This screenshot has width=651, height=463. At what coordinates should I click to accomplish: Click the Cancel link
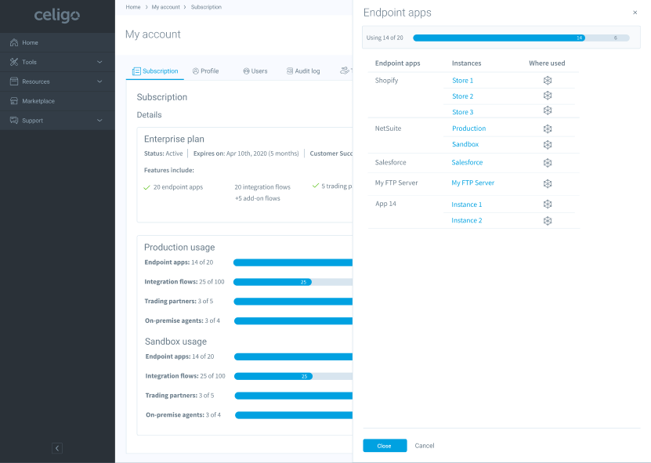pos(424,446)
